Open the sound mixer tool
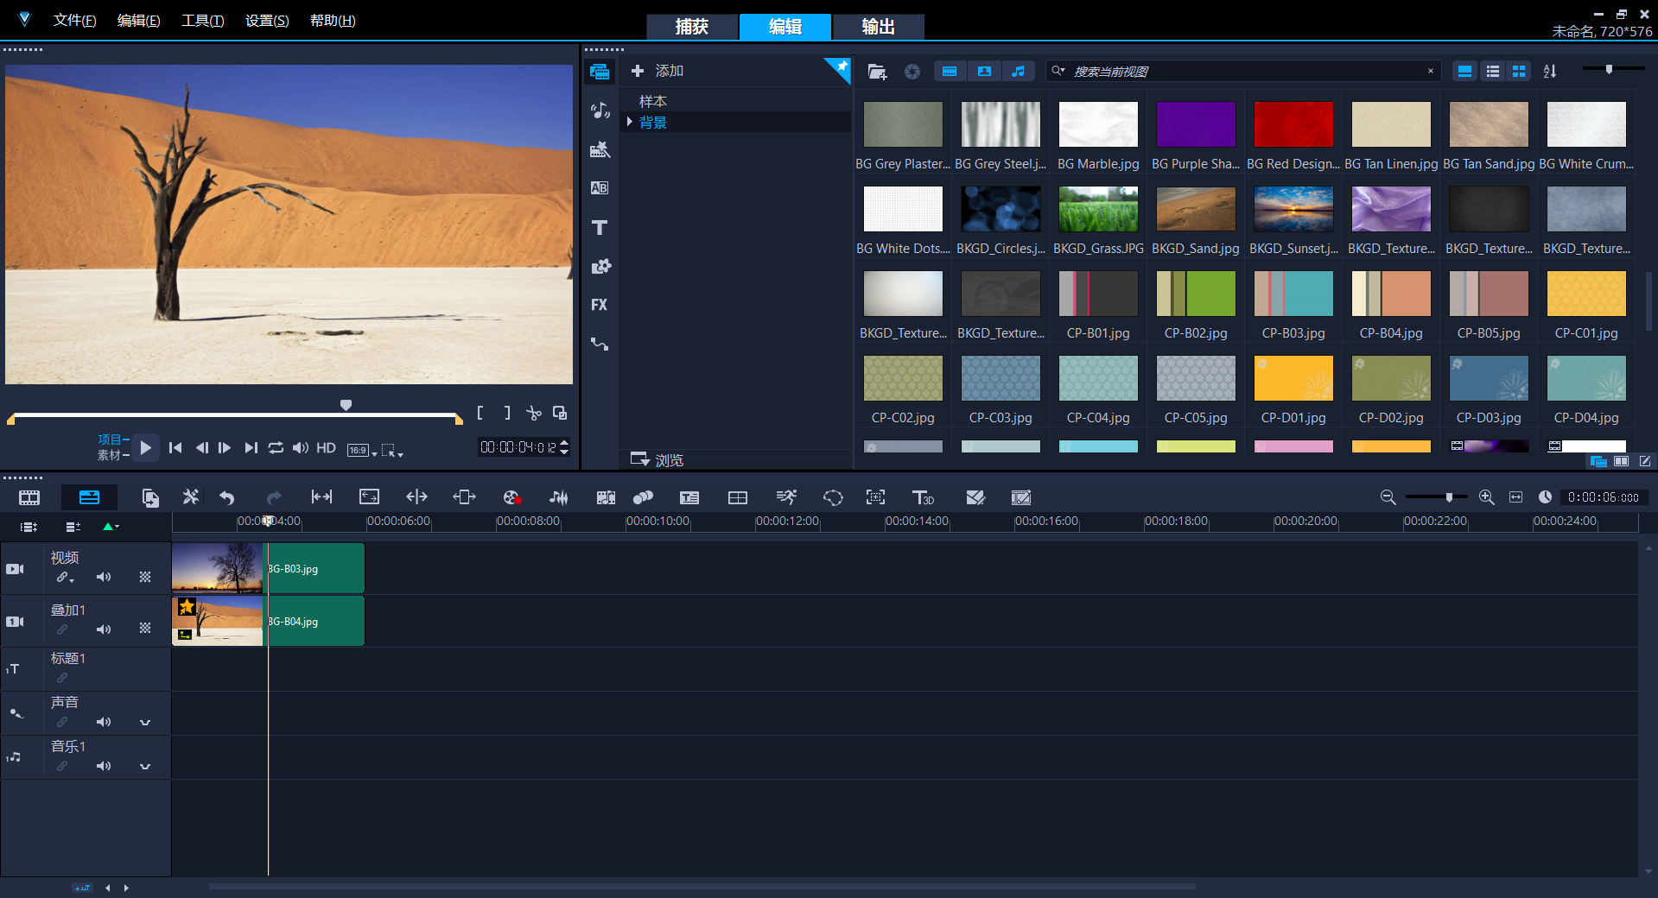This screenshot has height=898, width=1658. [559, 497]
